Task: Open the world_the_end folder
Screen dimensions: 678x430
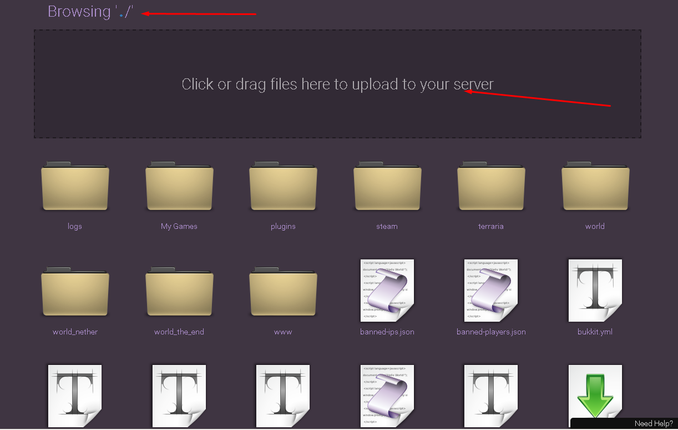Action: tap(179, 292)
